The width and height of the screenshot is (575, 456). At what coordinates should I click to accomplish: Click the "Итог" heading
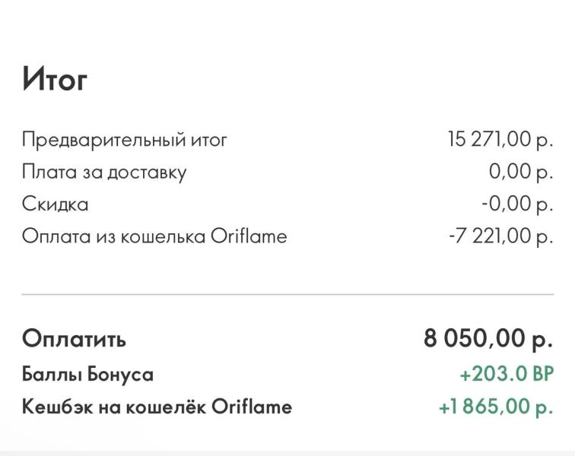[x=55, y=79]
